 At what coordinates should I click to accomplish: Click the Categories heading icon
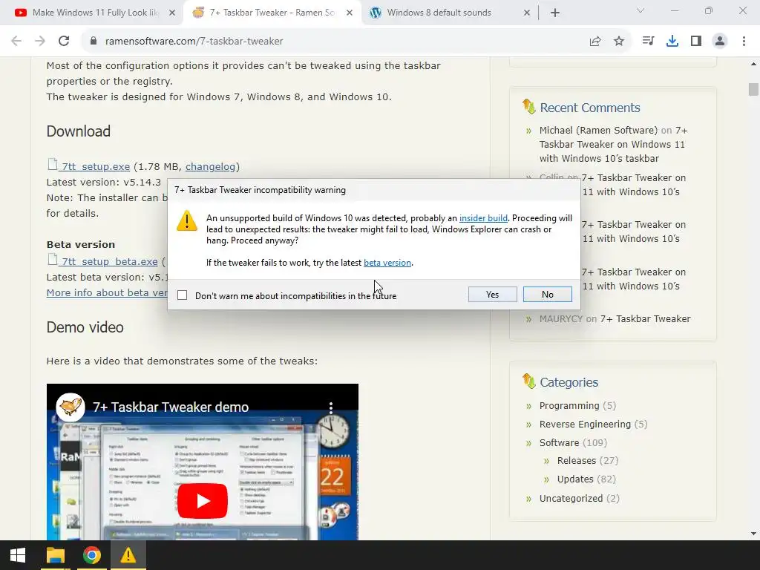tap(528, 381)
